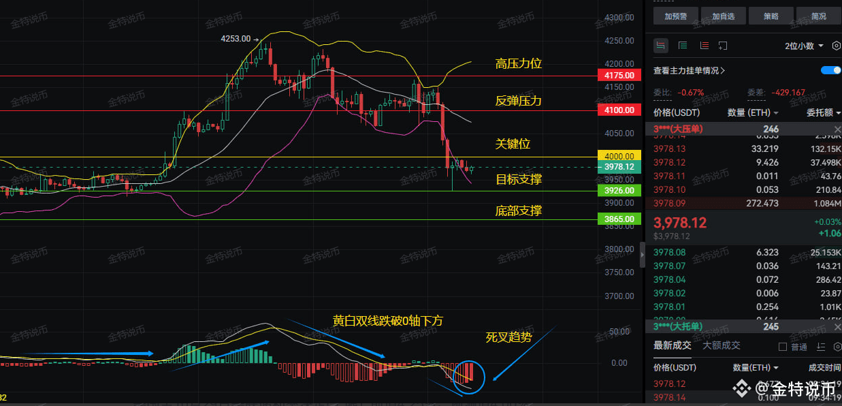Check the 普通 checkbox in trades
This screenshot has height=406, width=842.
pyautogui.click(x=781, y=347)
